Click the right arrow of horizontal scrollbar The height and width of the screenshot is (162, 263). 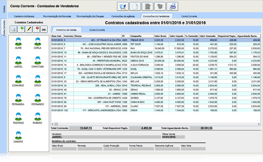pos(259,124)
